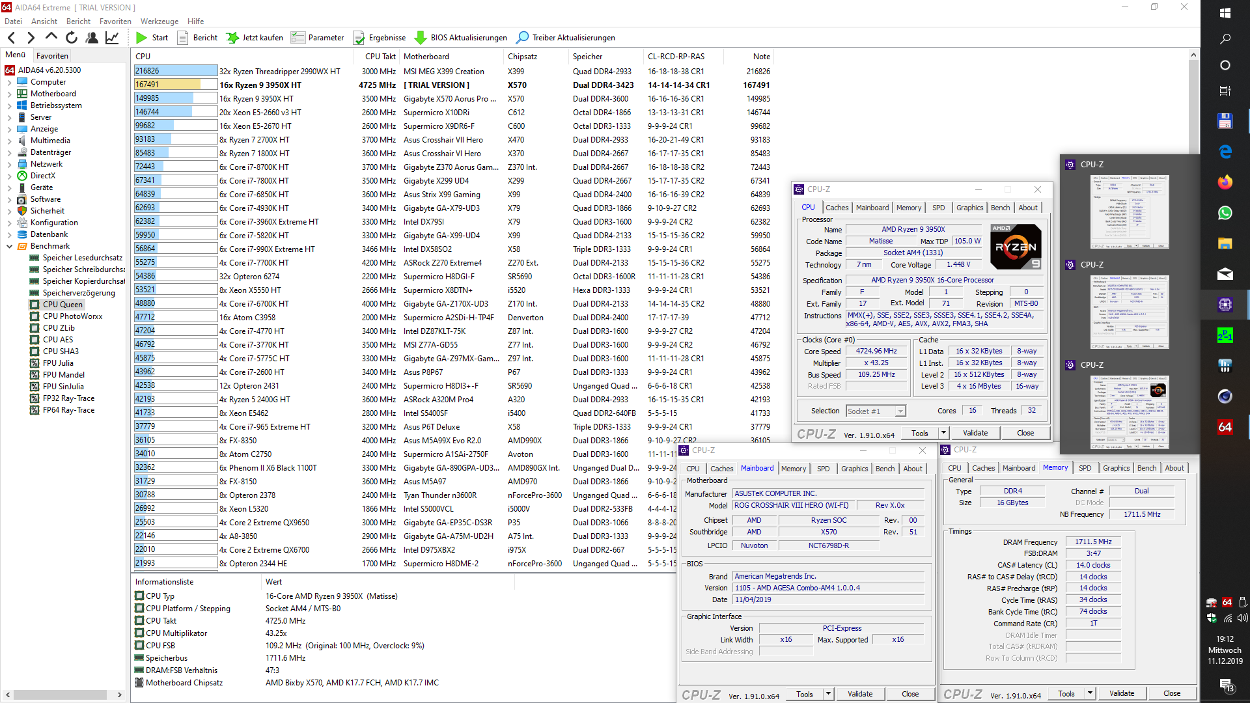Open the Werkzeuge menu
1250x703 pixels.
click(x=159, y=21)
